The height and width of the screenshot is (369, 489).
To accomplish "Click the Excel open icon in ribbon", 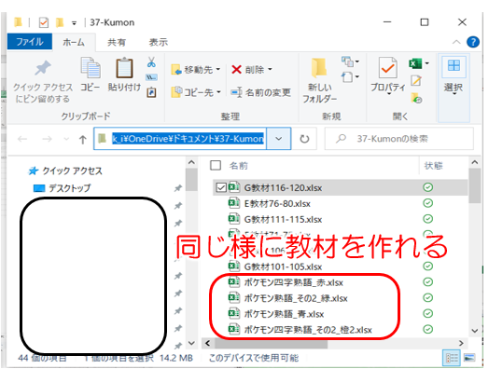I will (x=415, y=64).
